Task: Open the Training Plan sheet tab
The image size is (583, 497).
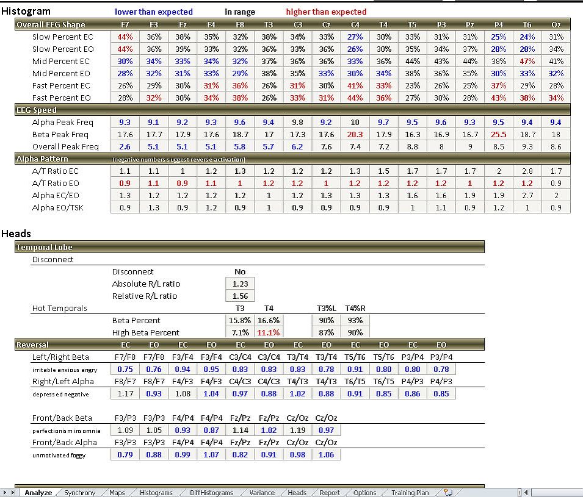Action: click(x=410, y=493)
